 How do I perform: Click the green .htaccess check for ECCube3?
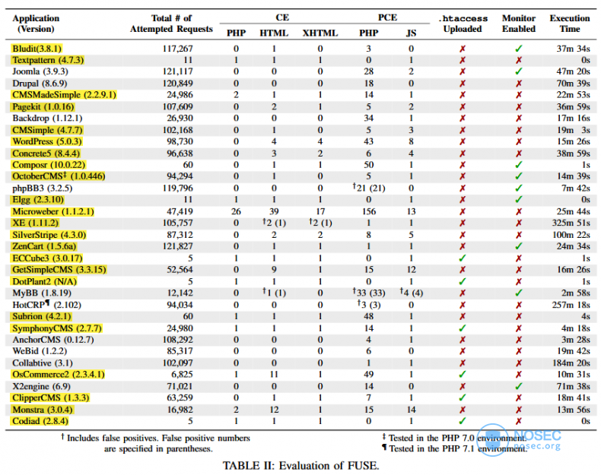pos(463,258)
